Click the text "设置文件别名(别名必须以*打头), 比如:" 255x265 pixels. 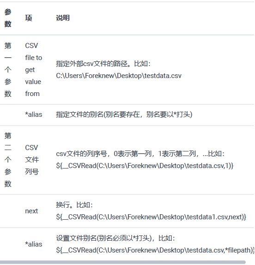coord(115,238)
